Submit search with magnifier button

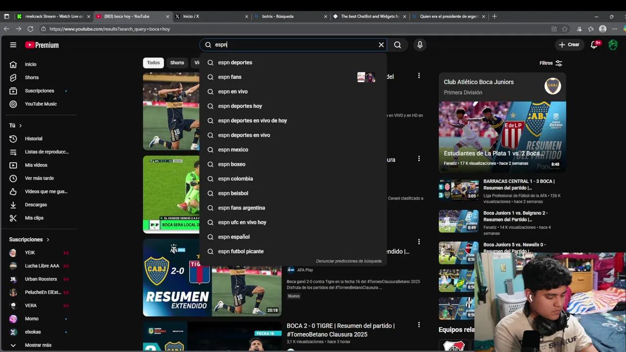tap(398, 45)
